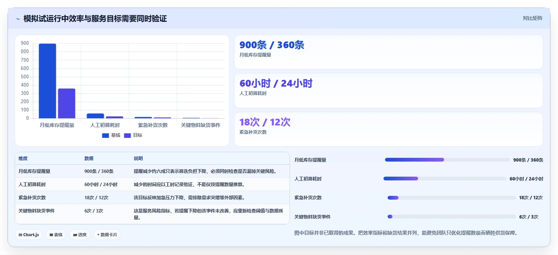Select table row cell 月低库存提醒量
The image size is (558, 255).
[34, 171]
